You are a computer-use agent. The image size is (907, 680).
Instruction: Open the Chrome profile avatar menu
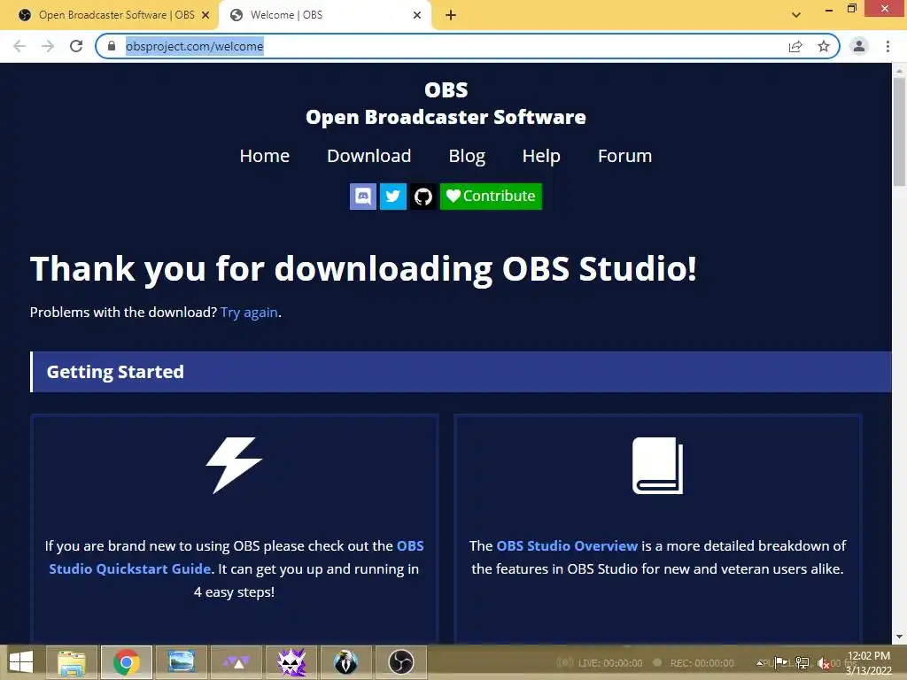tap(859, 46)
